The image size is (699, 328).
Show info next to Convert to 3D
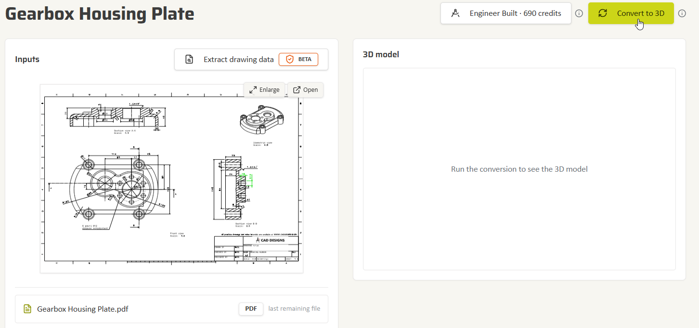682,13
